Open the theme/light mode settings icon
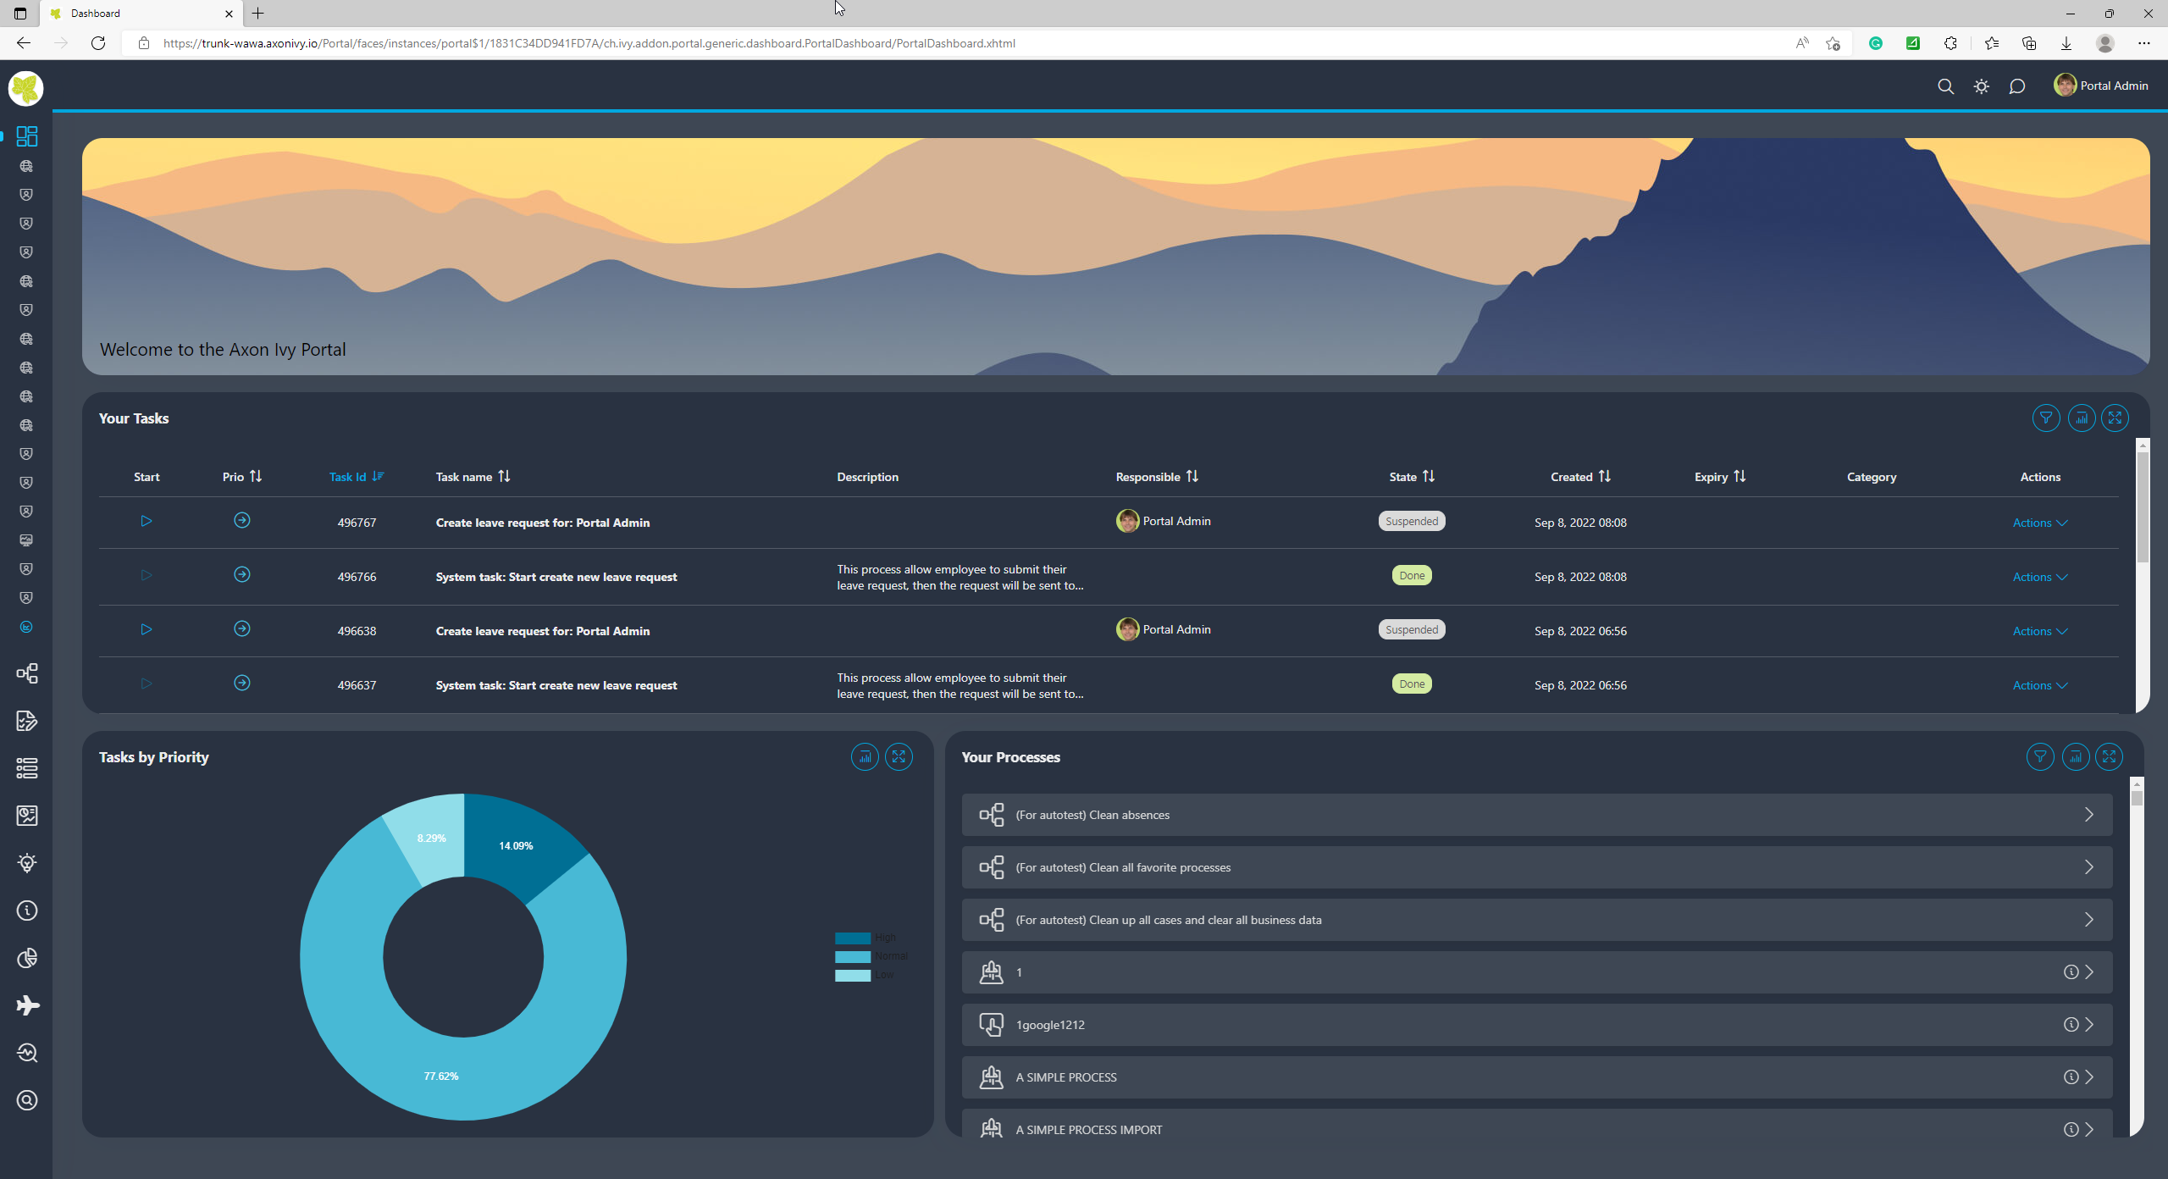Viewport: 2168px width, 1179px height. coord(1981,86)
